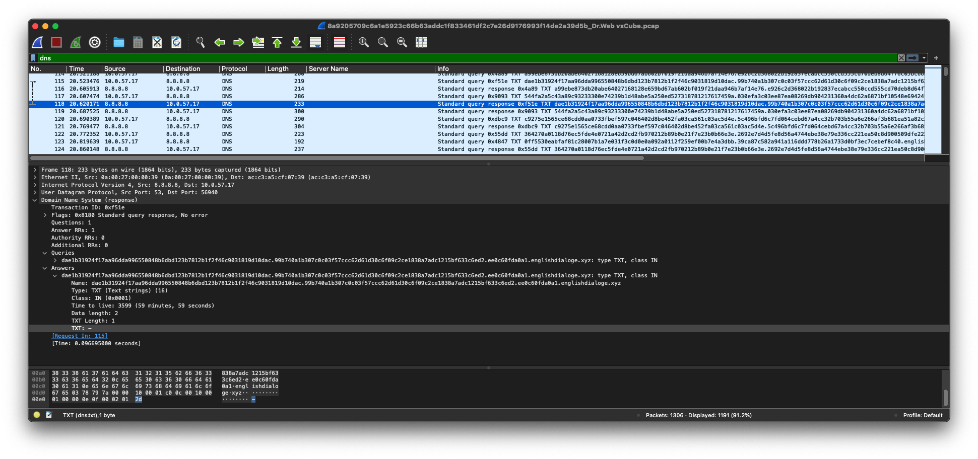
Task: Reload this capture file
Action: [x=176, y=42]
